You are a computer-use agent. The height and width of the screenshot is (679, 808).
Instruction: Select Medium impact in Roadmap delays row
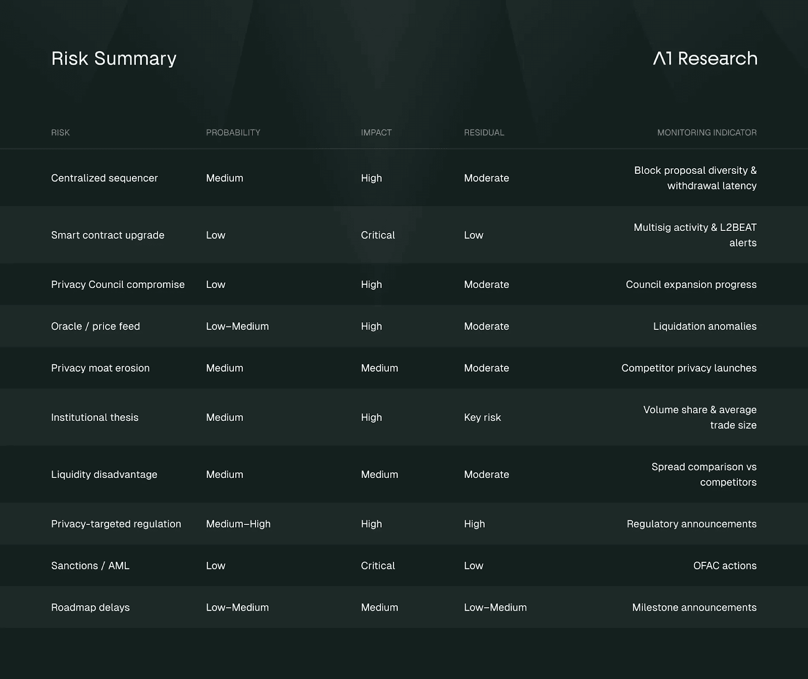click(379, 607)
